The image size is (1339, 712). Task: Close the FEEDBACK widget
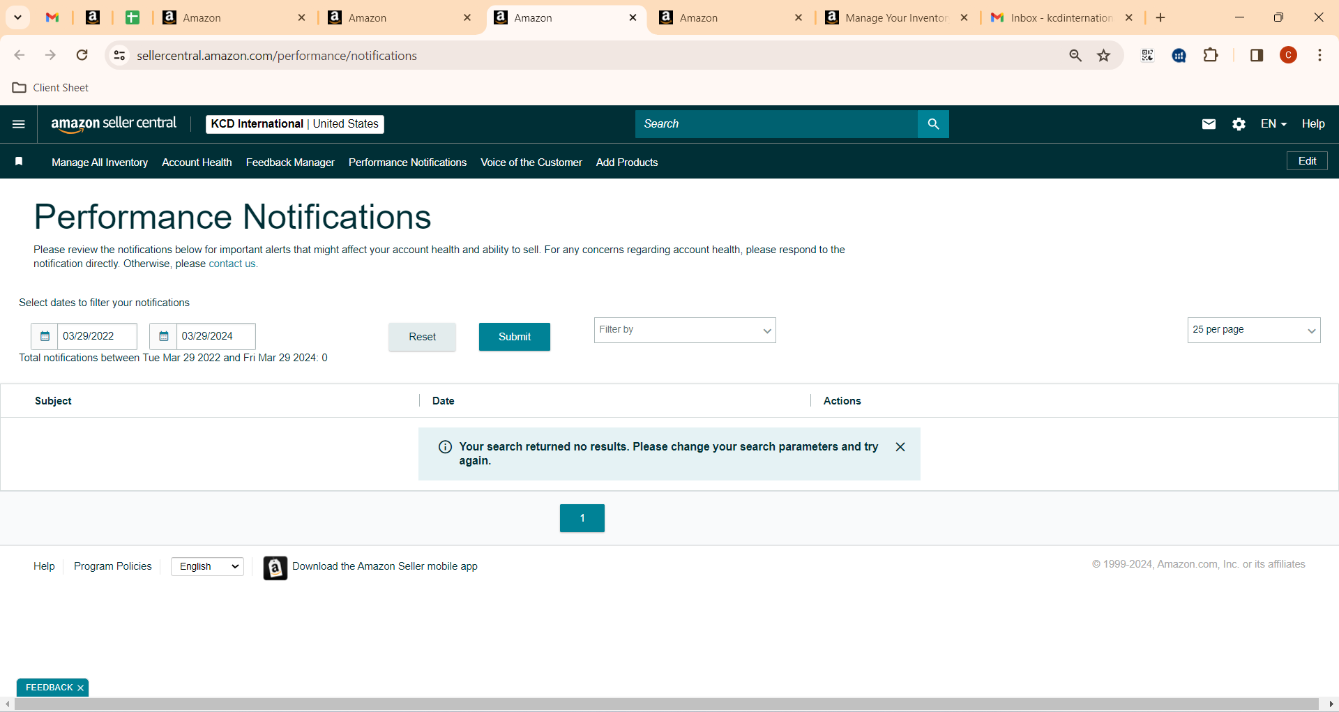(81, 688)
